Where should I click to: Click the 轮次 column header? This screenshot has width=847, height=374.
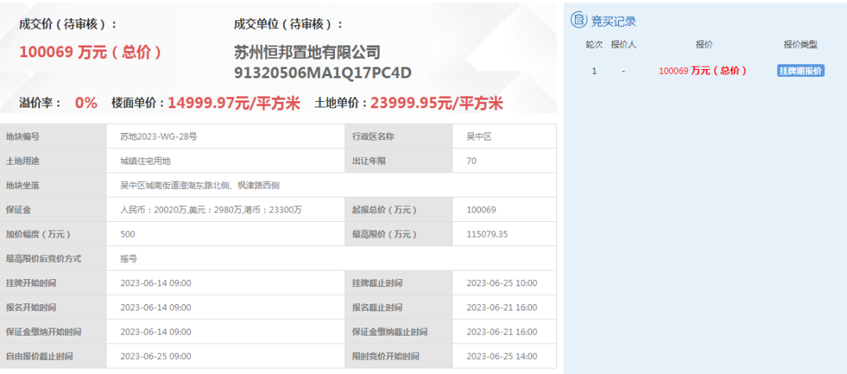pos(594,45)
